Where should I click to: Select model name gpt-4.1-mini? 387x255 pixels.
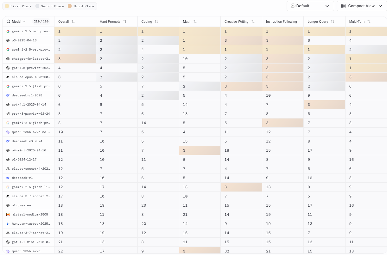tap(31, 242)
